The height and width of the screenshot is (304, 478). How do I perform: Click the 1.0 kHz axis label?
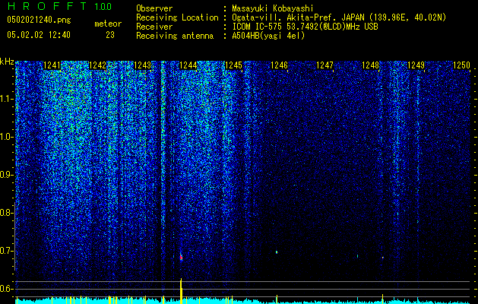[x=6, y=137]
